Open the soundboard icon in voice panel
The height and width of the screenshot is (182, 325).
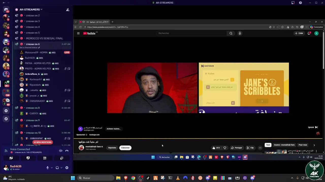62,158
